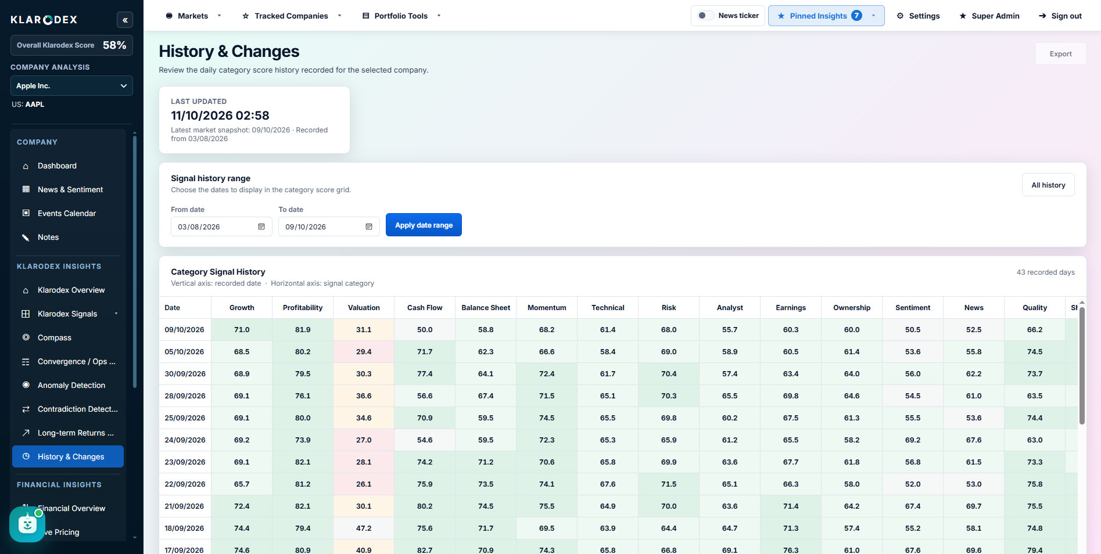Open the Tracked Companies menu
The height and width of the screenshot is (554, 1101).
click(x=292, y=16)
